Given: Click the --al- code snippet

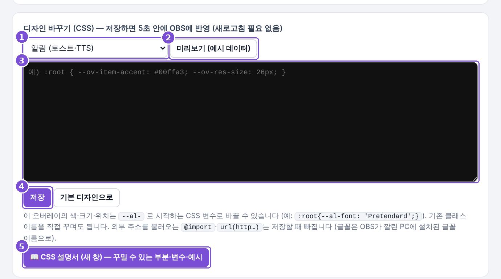Looking at the screenshot, I should coord(131,216).
